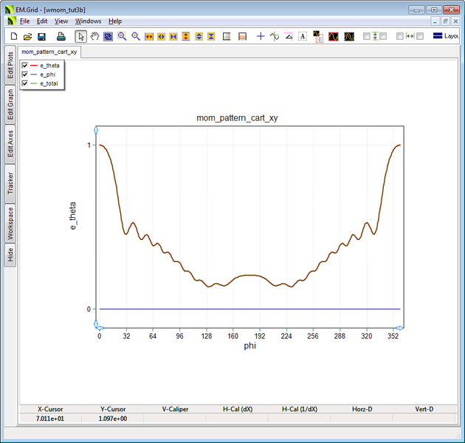Save using the floppy disk icon
Screen dimensions: 465x443
pos(41,36)
